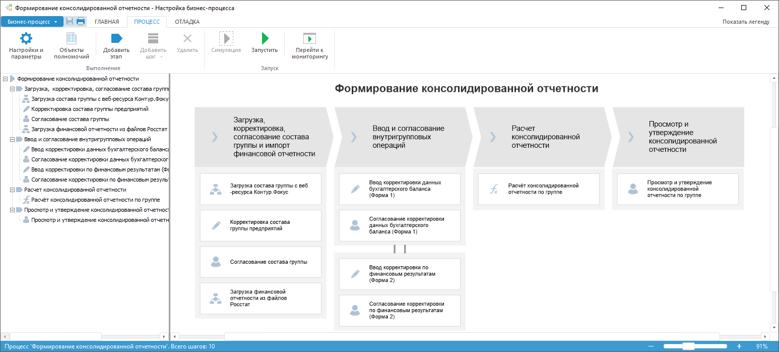Select Корректировка состава группы предприятий step card
The width and height of the screenshot is (779, 352).
tap(261, 225)
